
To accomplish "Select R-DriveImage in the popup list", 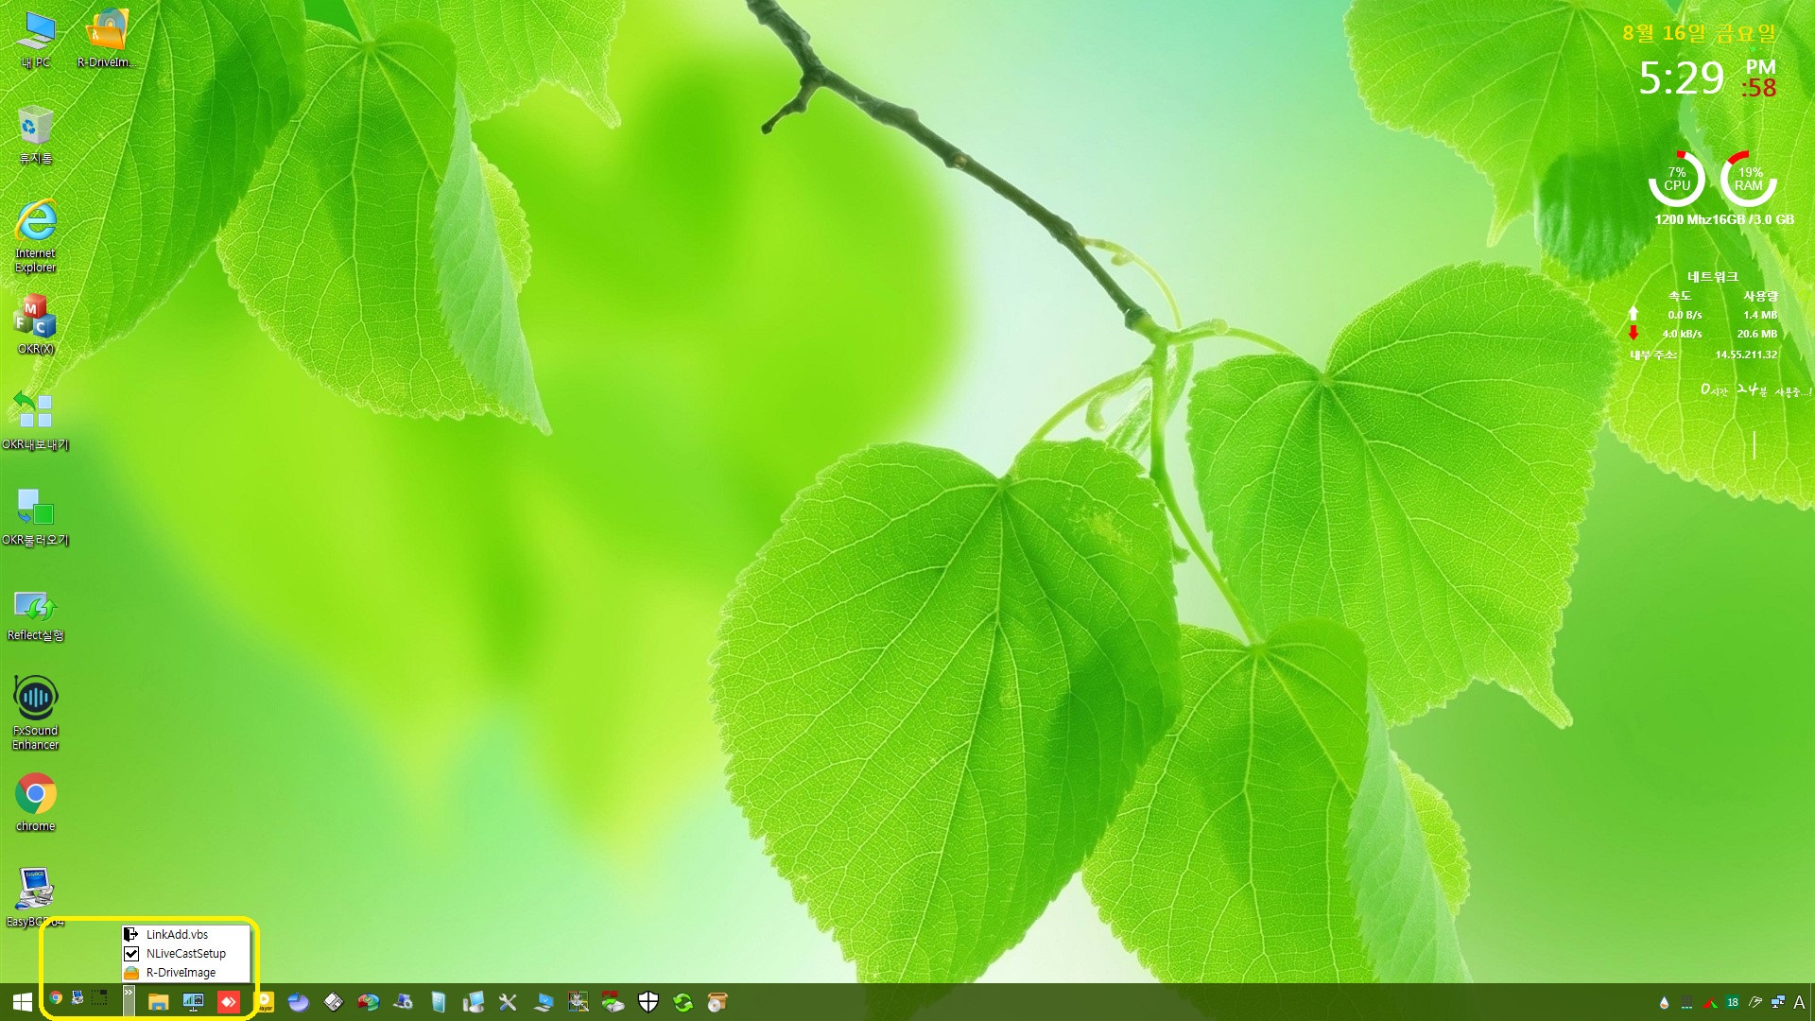I will [x=186, y=972].
